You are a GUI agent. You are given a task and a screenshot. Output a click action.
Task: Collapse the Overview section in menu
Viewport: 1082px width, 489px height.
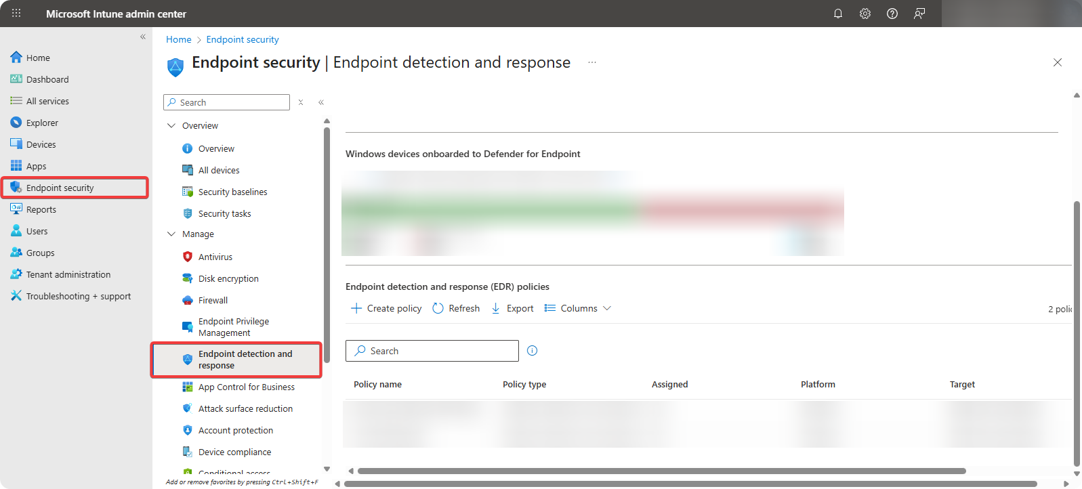(171, 126)
